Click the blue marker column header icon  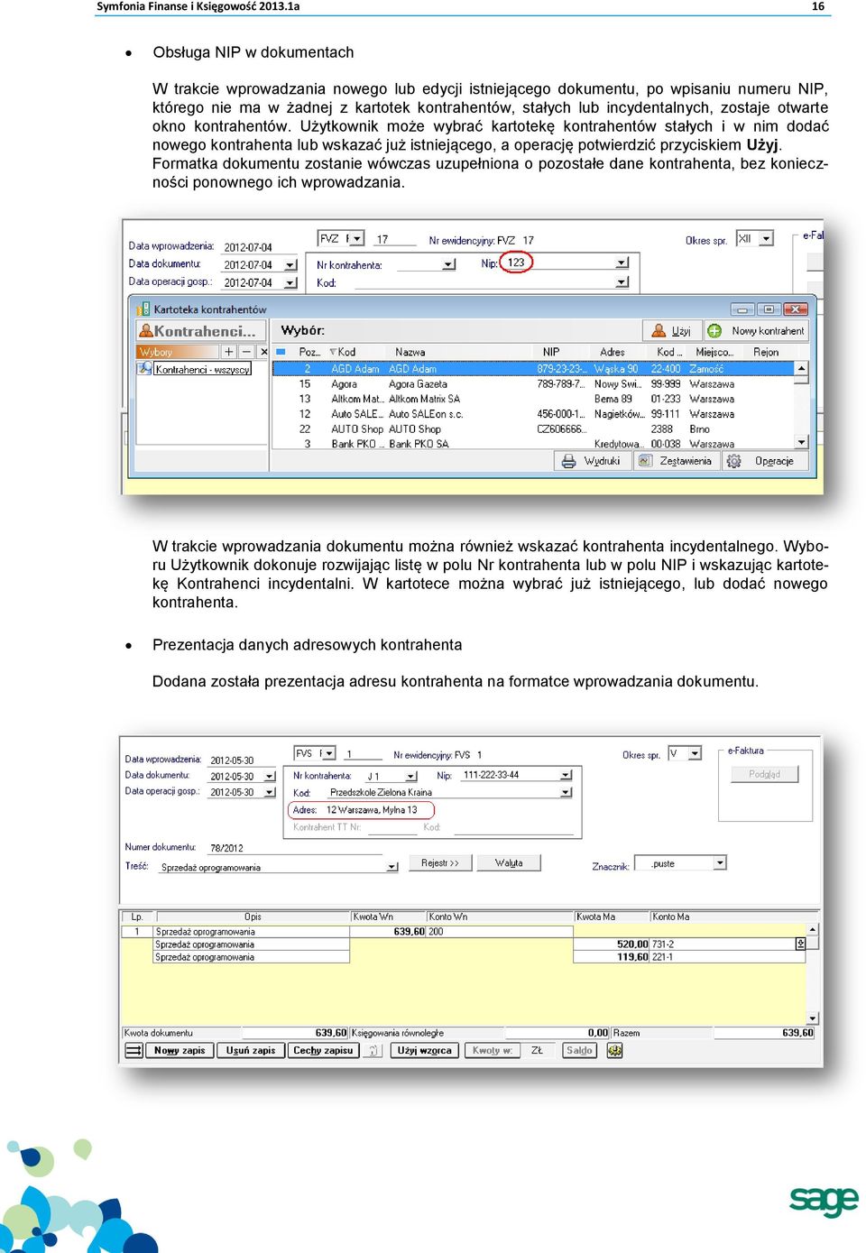281,352
